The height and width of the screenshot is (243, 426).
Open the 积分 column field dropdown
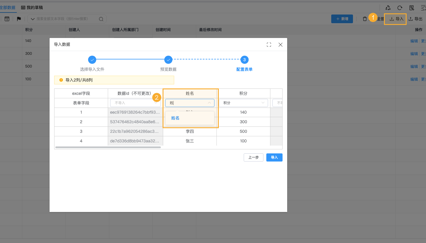[243, 103]
